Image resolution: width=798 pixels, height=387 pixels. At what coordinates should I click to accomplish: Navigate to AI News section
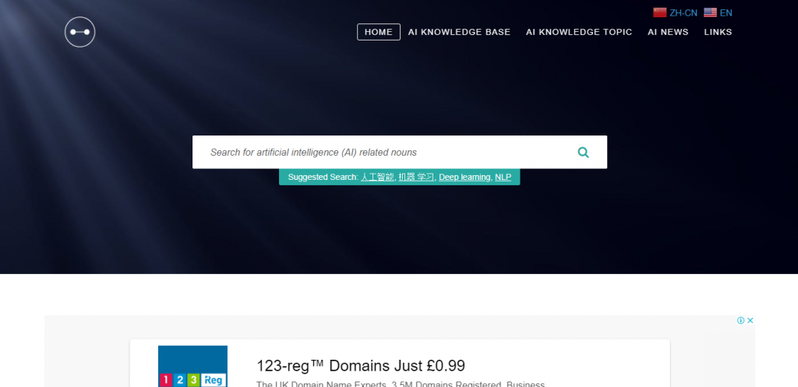click(x=668, y=32)
